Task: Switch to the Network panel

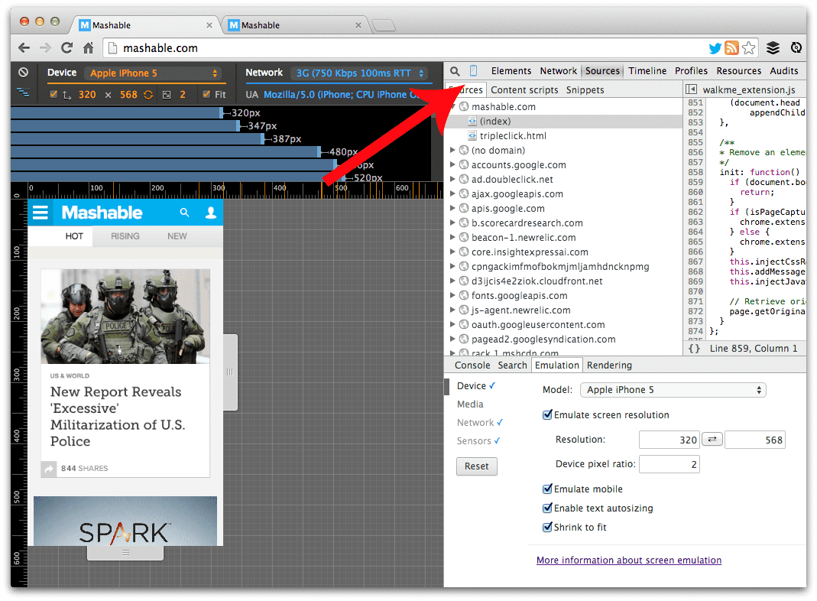Action: click(x=559, y=71)
